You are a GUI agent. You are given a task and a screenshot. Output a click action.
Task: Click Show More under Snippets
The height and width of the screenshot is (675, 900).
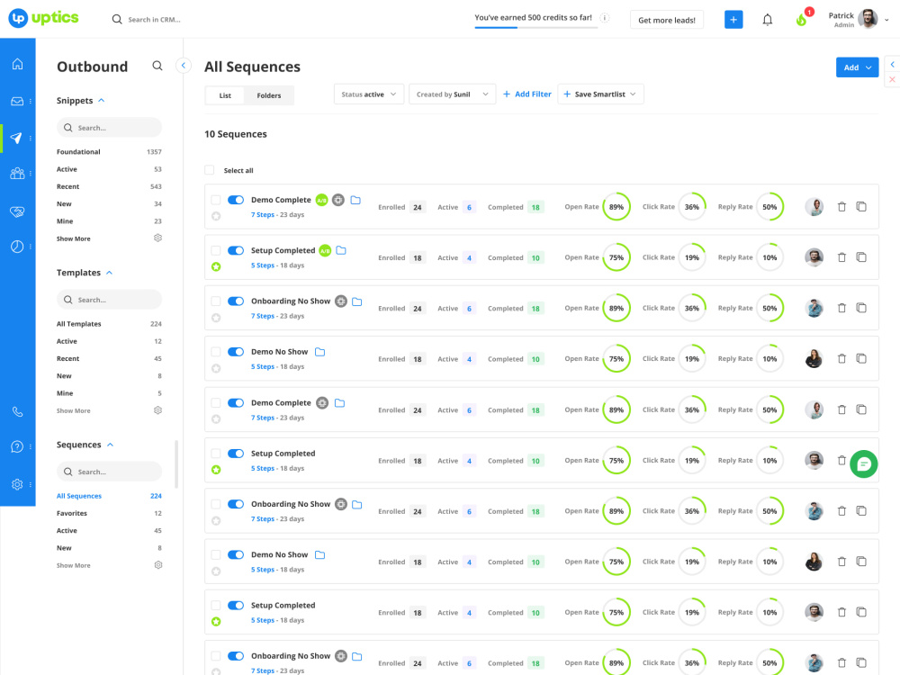(x=74, y=238)
